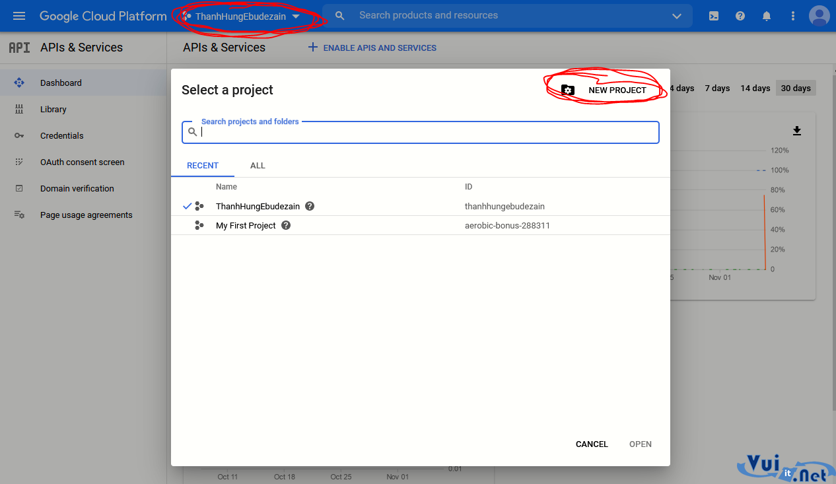The height and width of the screenshot is (484, 836).
Task: Select the ThanhHungEbudezain project row
Action: [x=421, y=206]
